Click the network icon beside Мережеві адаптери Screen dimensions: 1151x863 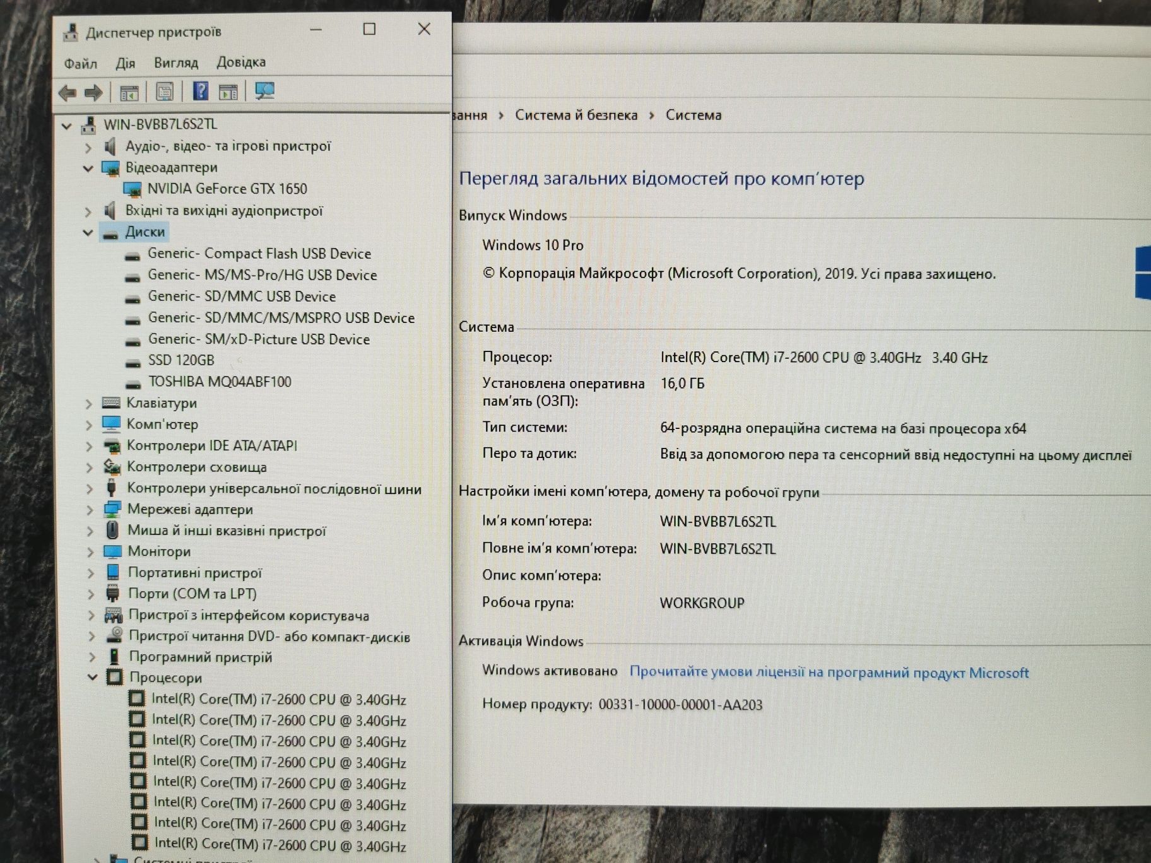pos(112,508)
